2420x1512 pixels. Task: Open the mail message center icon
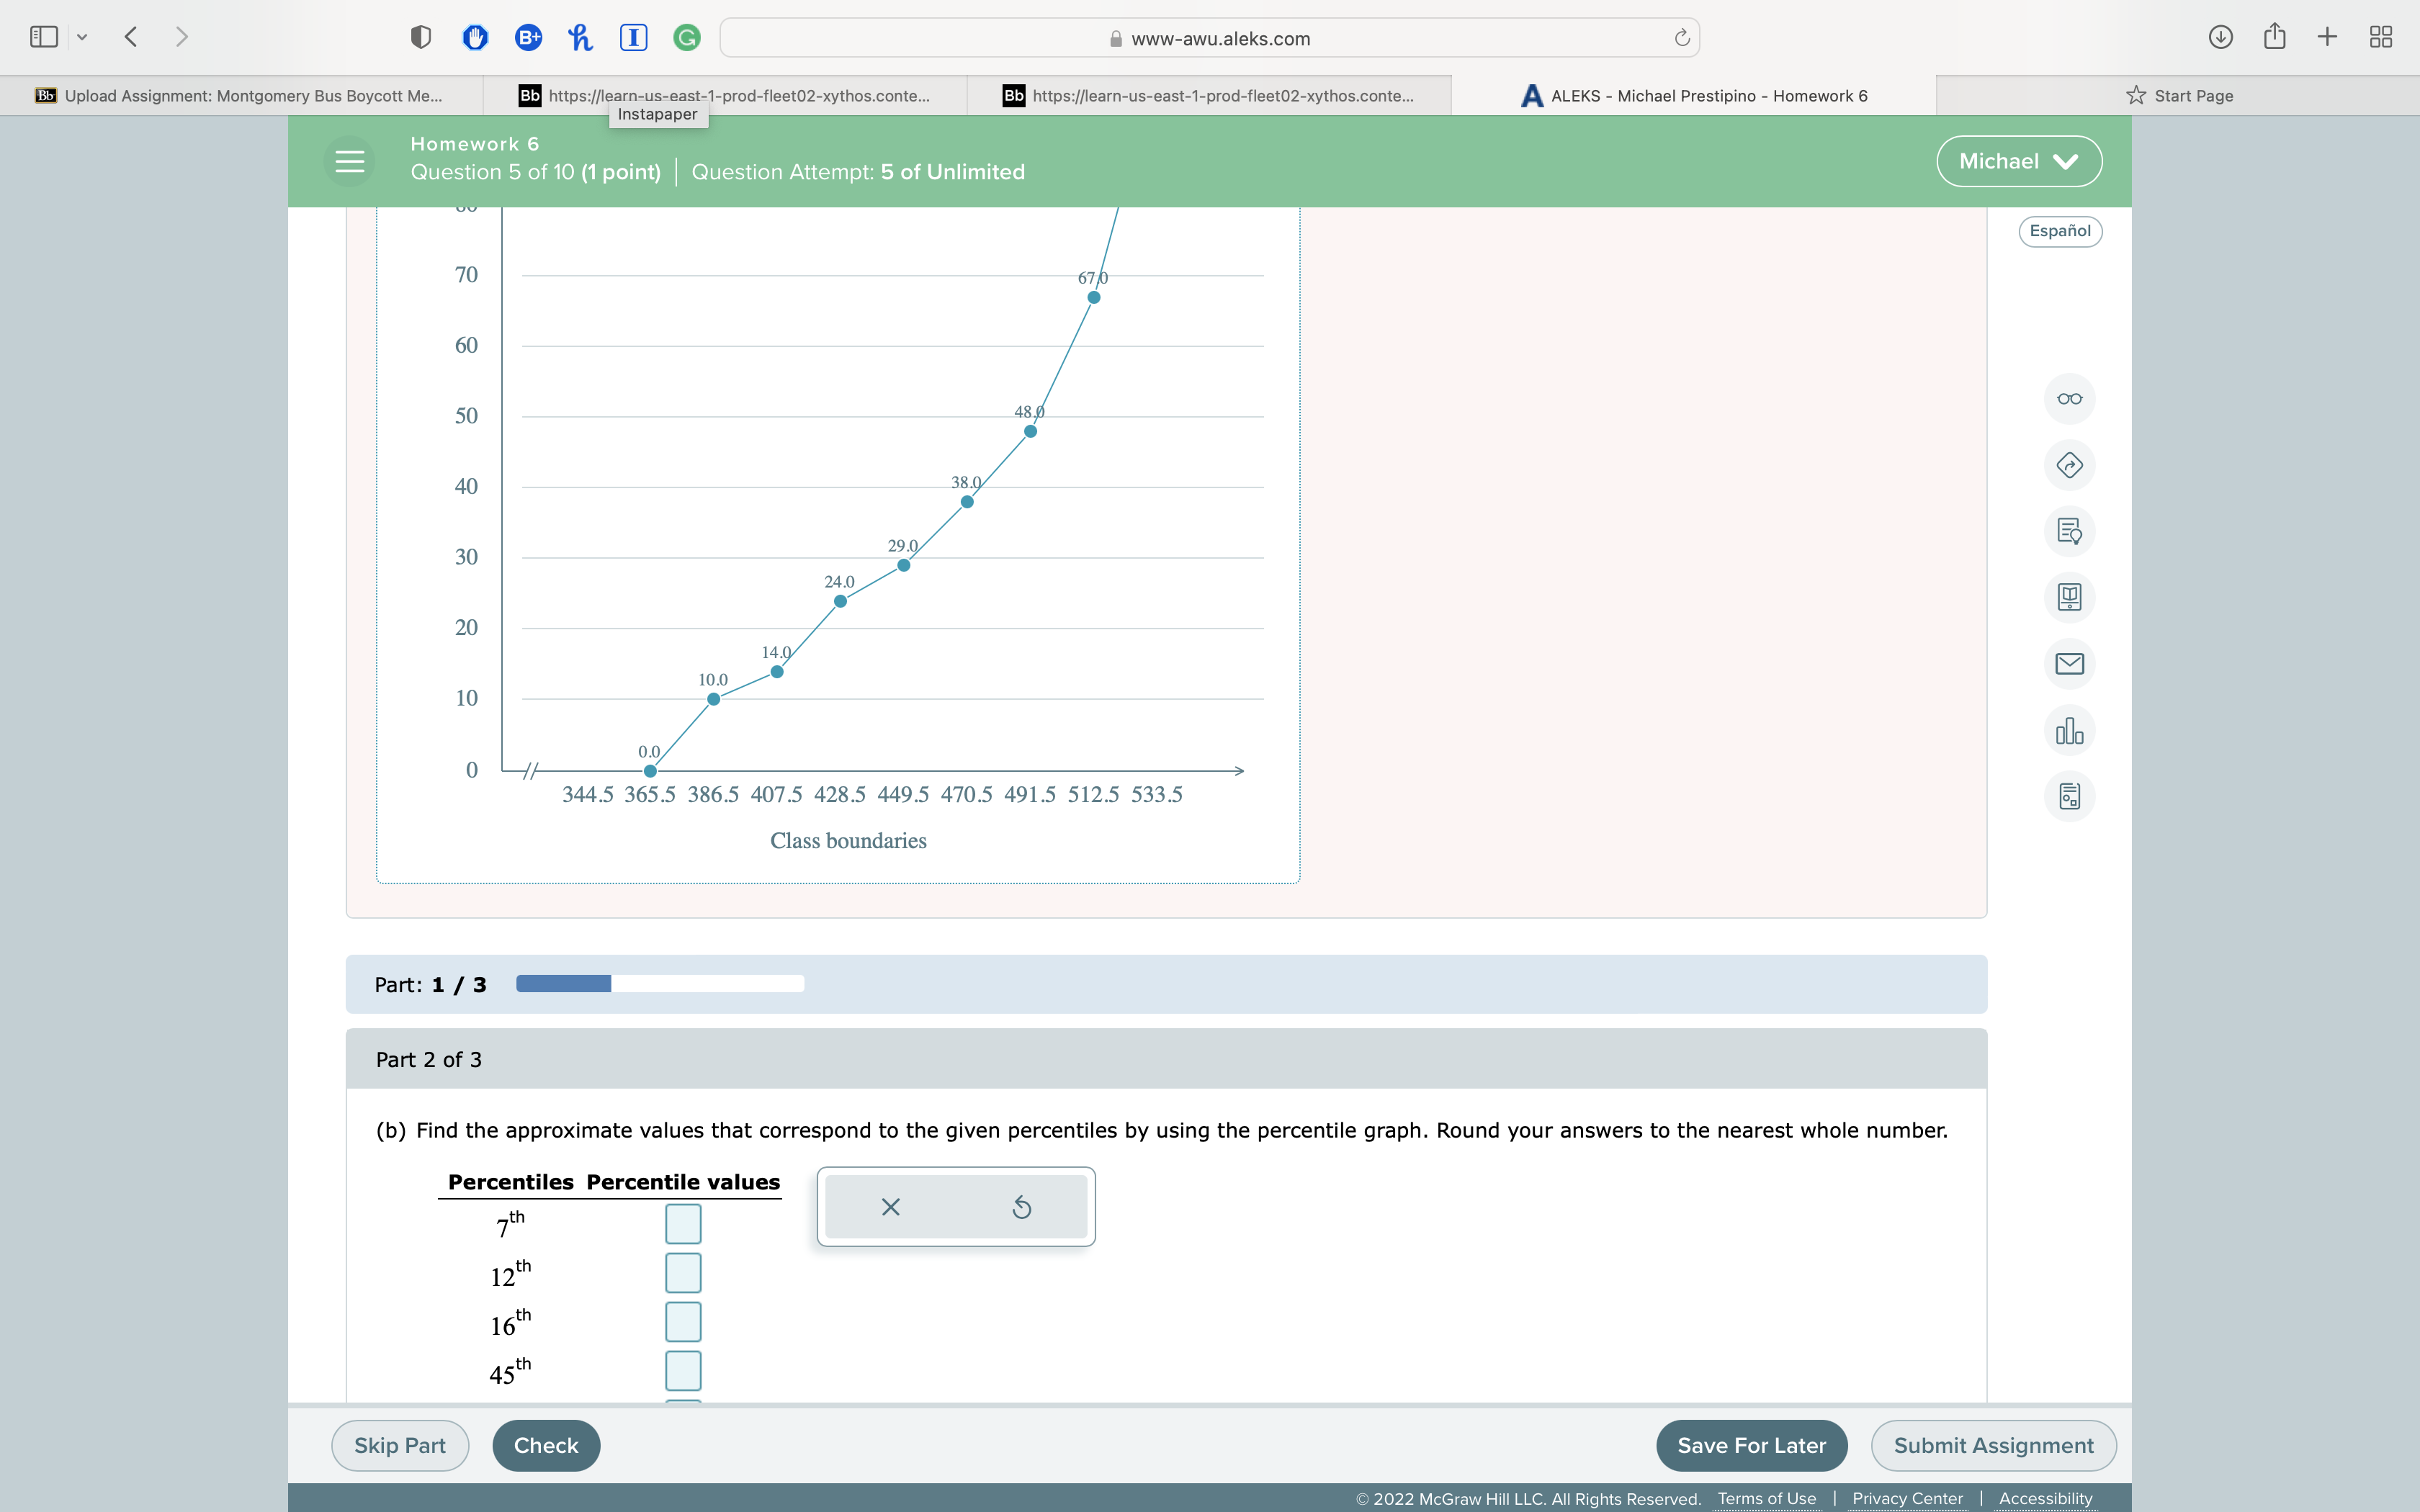coord(2069,664)
